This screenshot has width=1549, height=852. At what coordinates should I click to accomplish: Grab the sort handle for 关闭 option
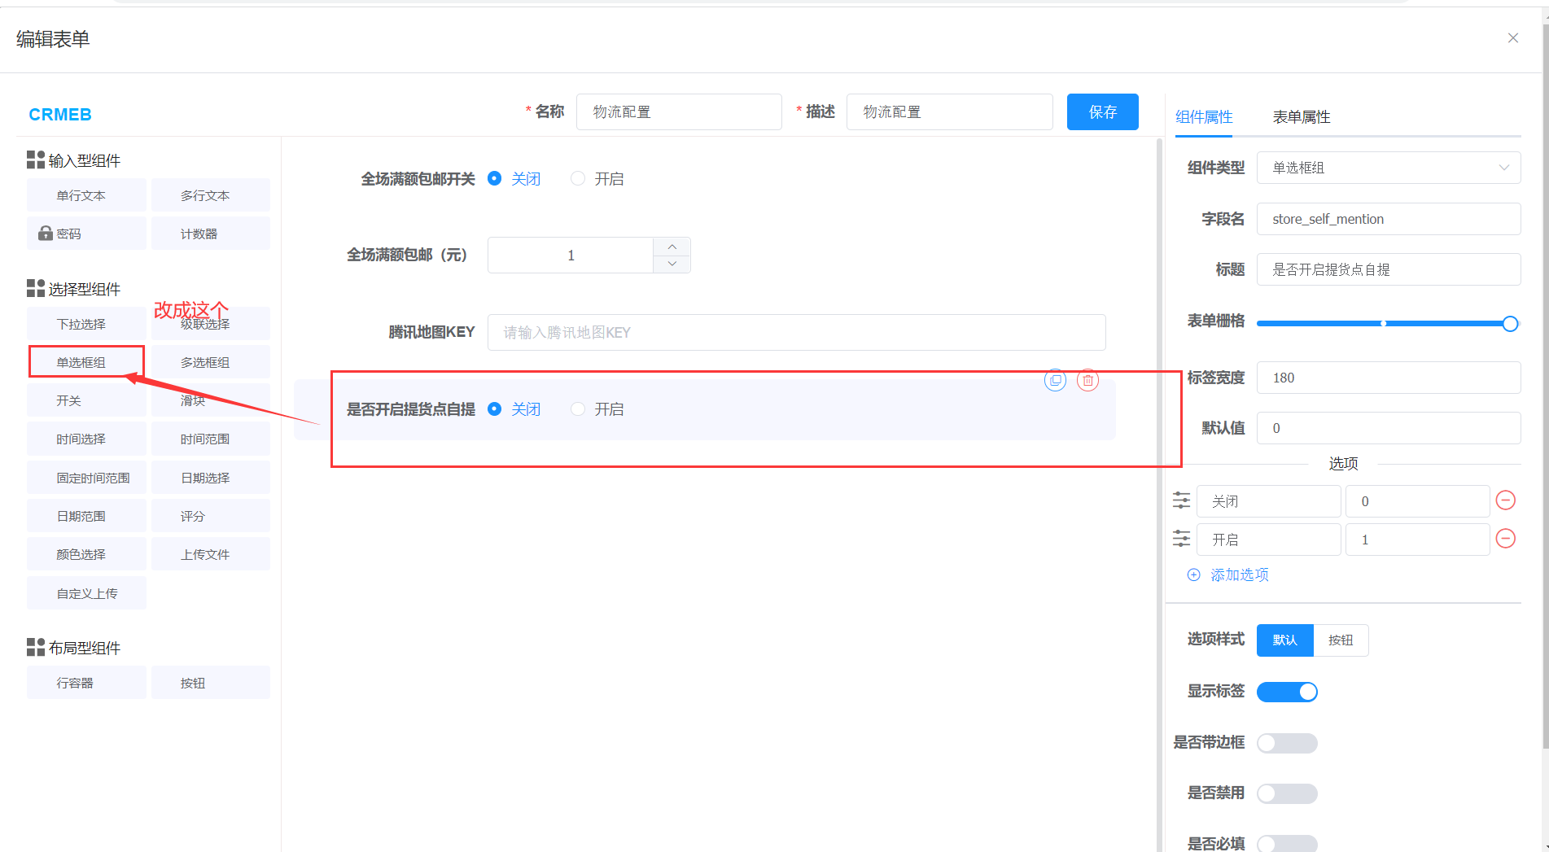click(x=1181, y=500)
